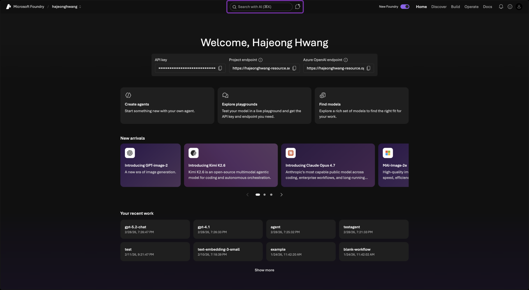
Task: Go to previous New arrivals slide
Action: click(x=247, y=195)
